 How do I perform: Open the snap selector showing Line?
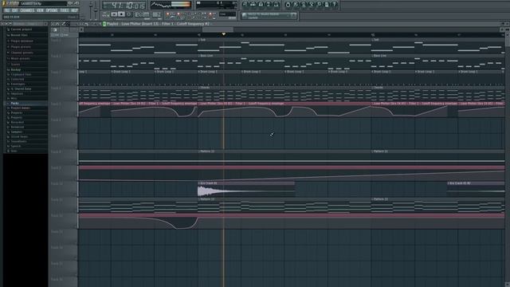point(228,14)
